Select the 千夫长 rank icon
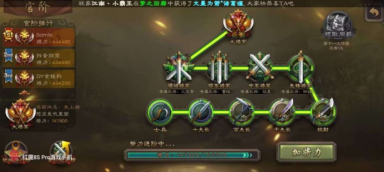This screenshot has width=384, height=172. pyautogui.click(x=282, y=112)
